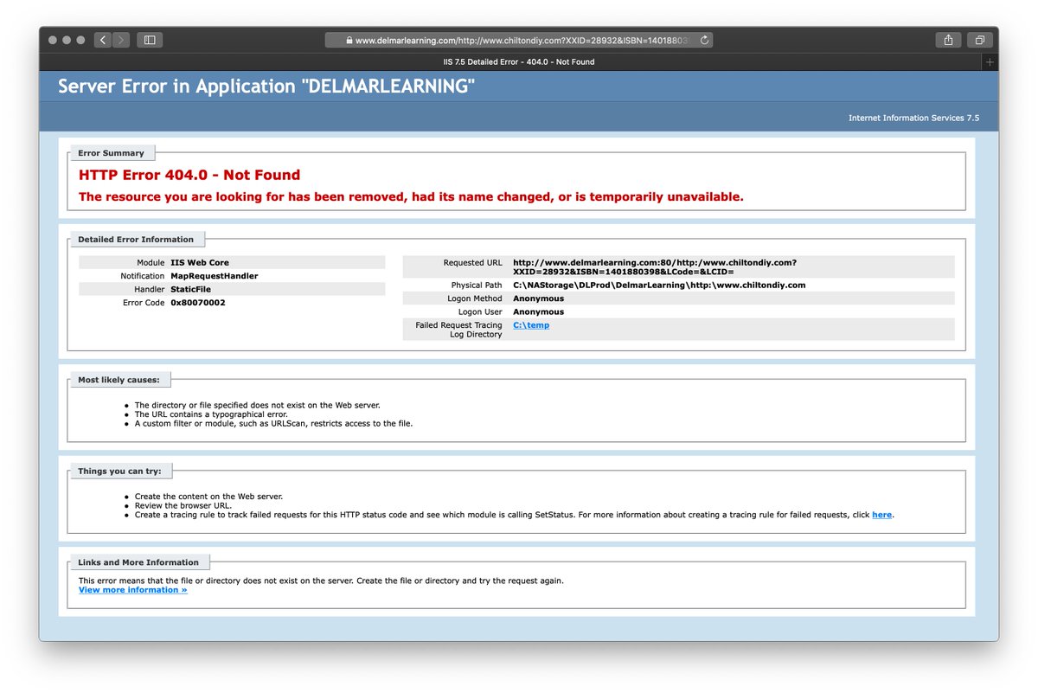This screenshot has height=693, width=1038.
Task: Click the red 'resource you are looking for' message
Action: [411, 197]
